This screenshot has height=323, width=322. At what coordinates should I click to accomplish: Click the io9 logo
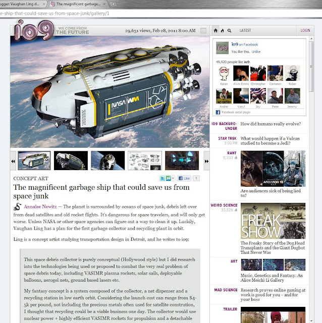click(34, 30)
